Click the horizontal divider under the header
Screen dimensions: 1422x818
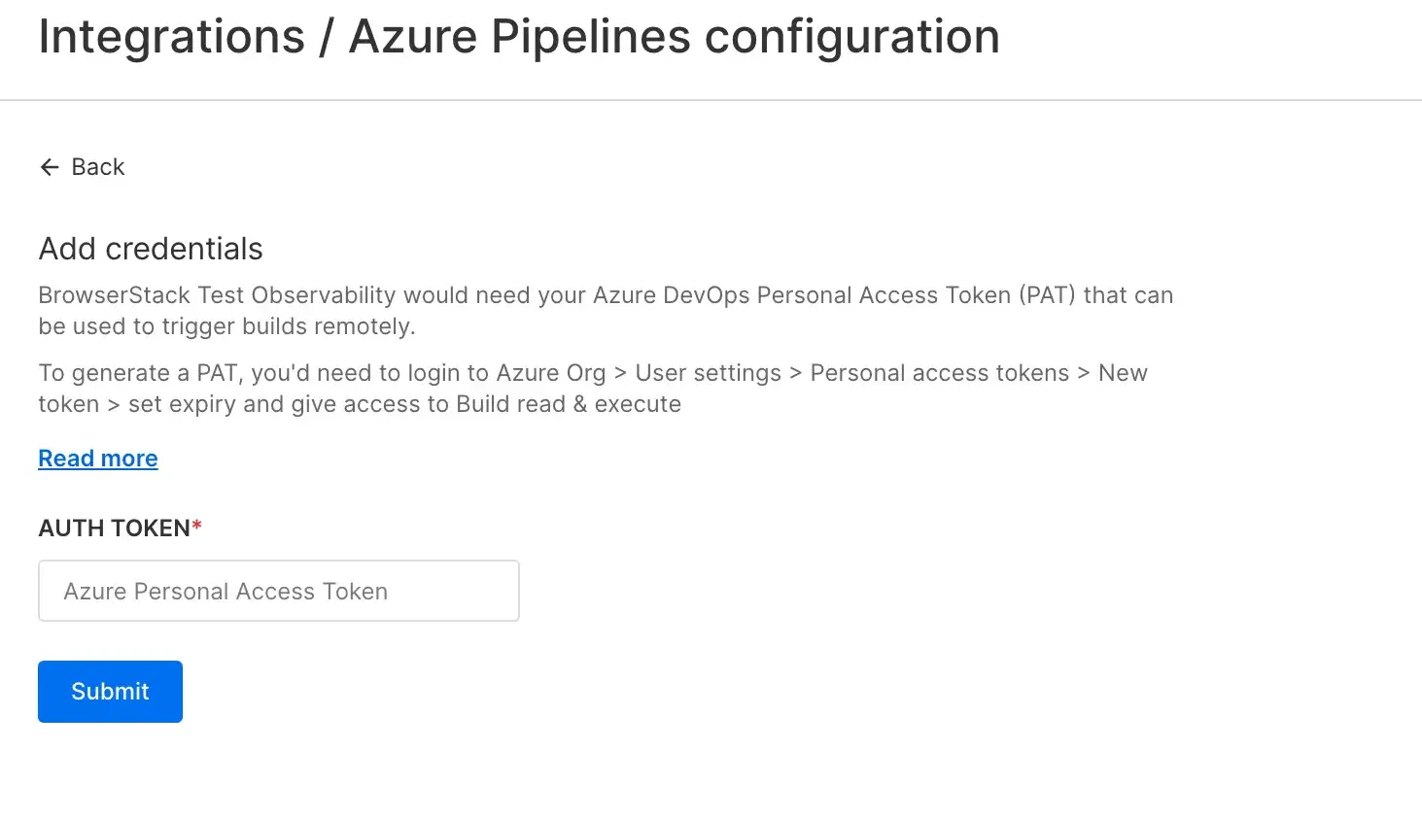point(711,100)
